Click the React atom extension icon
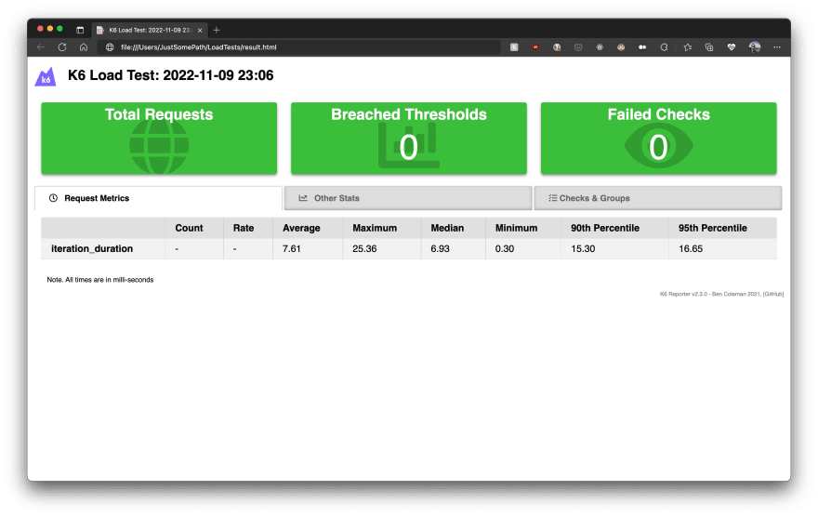Viewport: 818px width, 517px height. pyautogui.click(x=600, y=46)
